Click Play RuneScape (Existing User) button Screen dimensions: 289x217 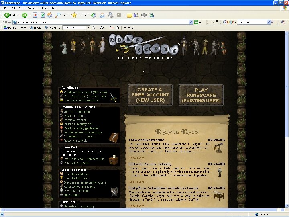[x=201, y=95]
